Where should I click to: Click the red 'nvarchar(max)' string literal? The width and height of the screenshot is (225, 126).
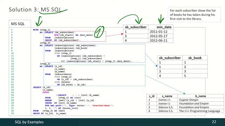102,105
